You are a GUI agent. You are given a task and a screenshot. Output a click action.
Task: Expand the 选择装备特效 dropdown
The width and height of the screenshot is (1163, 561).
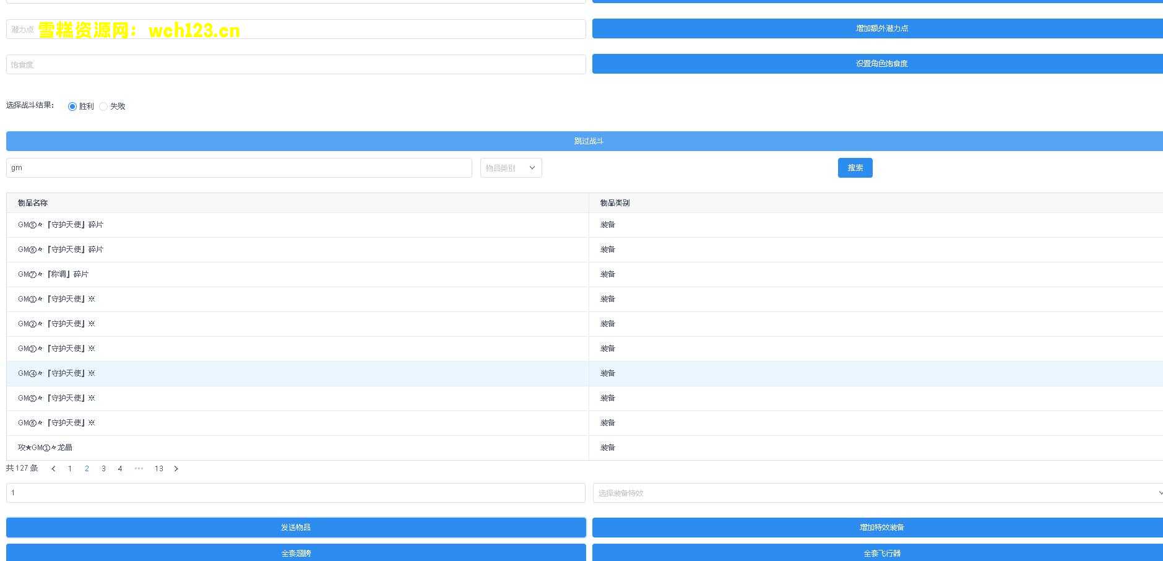point(876,493)
